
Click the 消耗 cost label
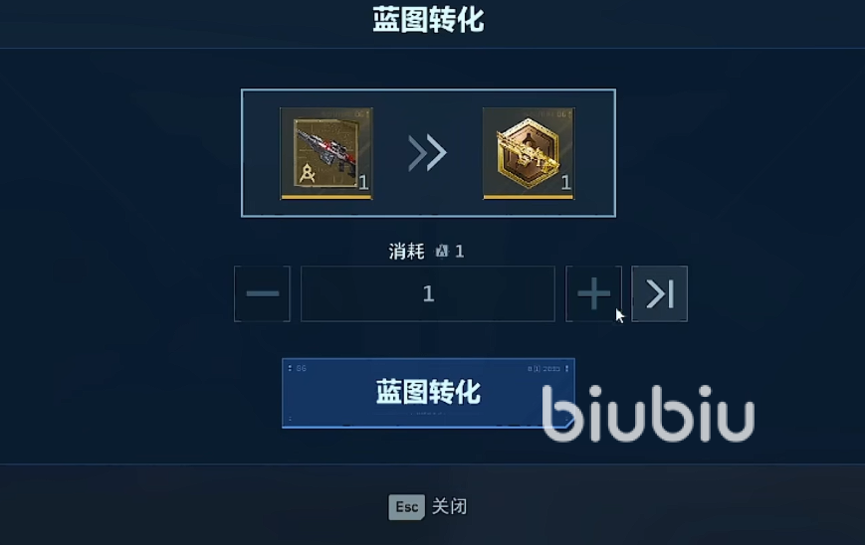click(x=406, y=252)
